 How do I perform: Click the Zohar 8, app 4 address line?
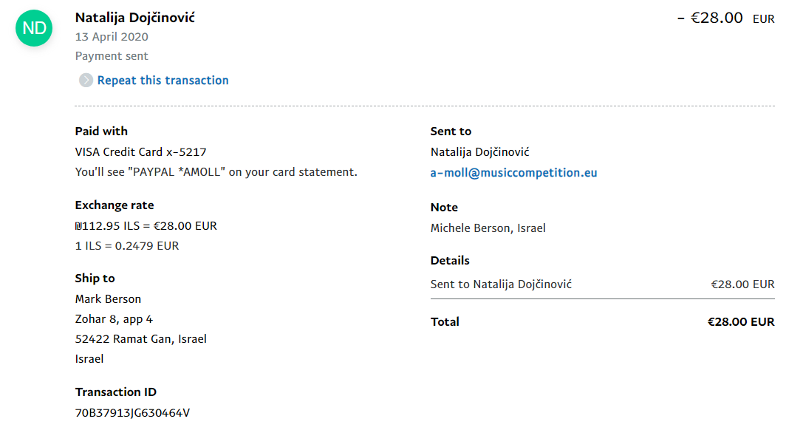[x=114, y=319]
